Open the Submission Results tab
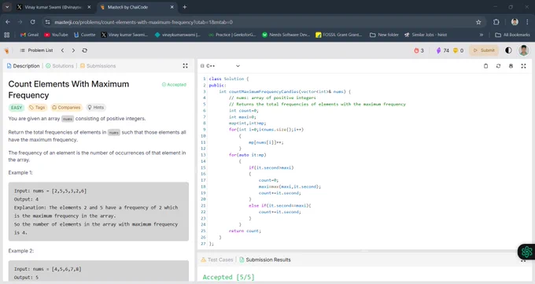Viewport: 535px width, 284px height. [x=265, y=260]
